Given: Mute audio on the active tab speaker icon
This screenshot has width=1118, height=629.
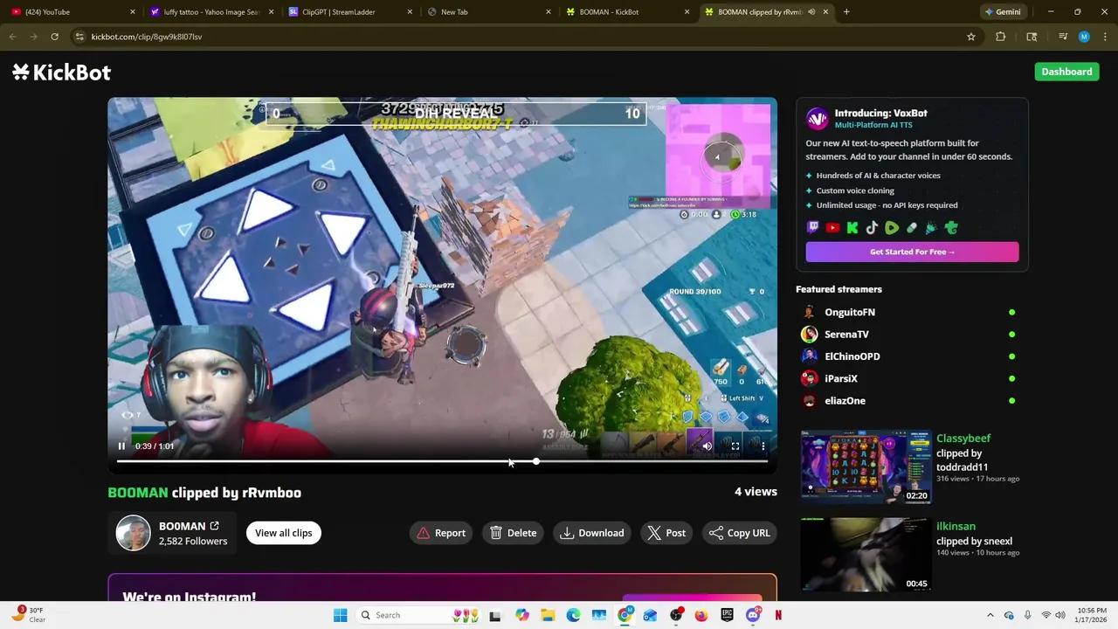Looking at the screenshot, I should click(x=811, y=12).
